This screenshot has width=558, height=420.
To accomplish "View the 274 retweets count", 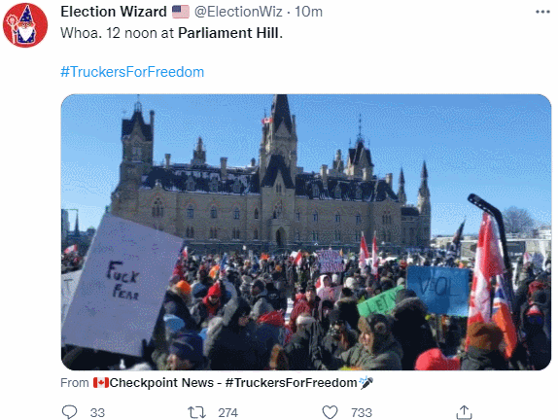I will click(227, 413).
